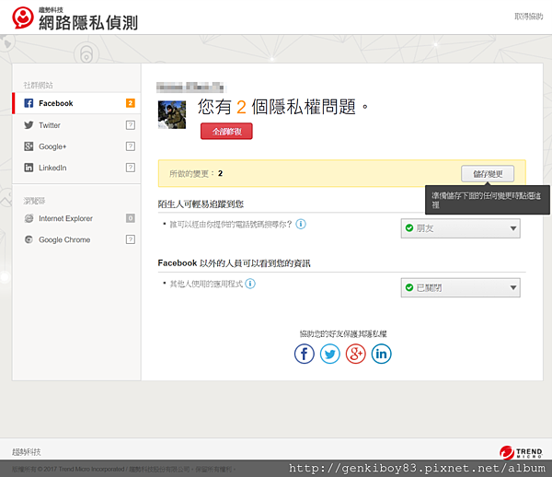Open info icon for phone number lookup question
The height and width of the screenshot is (477, 552).
(x=301, y=224)
